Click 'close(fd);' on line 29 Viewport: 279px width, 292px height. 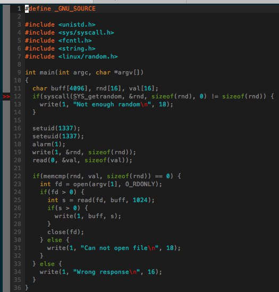65,232
